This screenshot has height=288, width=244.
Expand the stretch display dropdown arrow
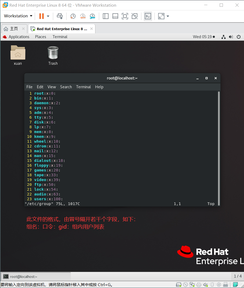point(168,16)
